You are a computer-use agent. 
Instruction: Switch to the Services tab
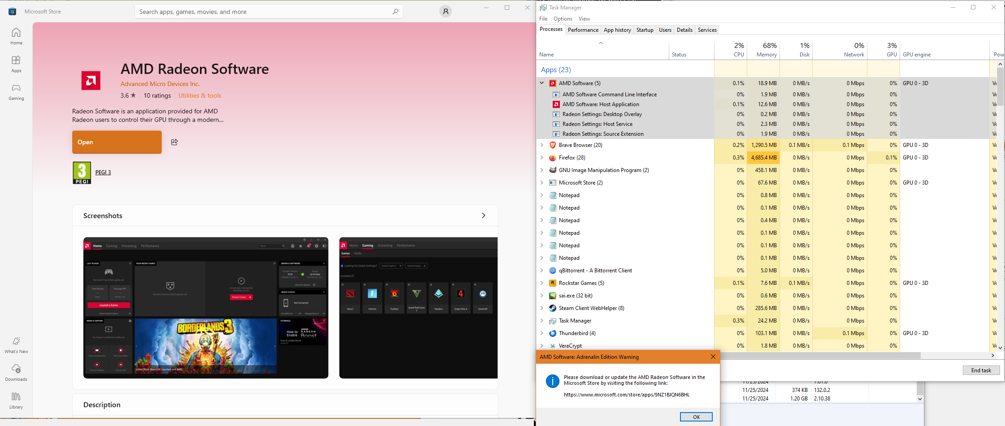[707, 30]
